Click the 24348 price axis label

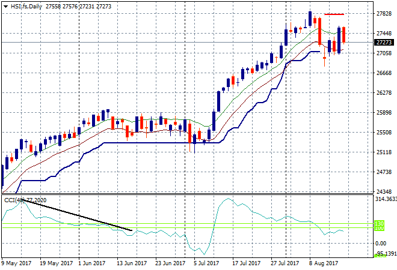(x=384, y=191)
